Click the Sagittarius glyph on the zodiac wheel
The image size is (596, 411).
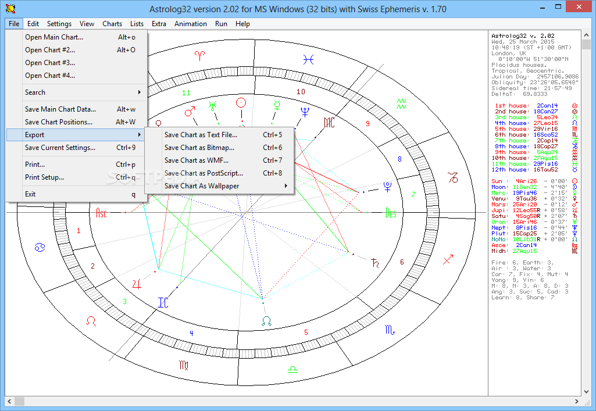(448, 260)
